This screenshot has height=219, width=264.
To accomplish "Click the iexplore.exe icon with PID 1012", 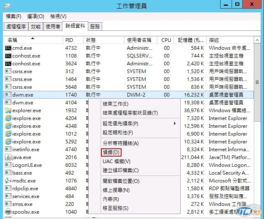I will tap(8, 134).
